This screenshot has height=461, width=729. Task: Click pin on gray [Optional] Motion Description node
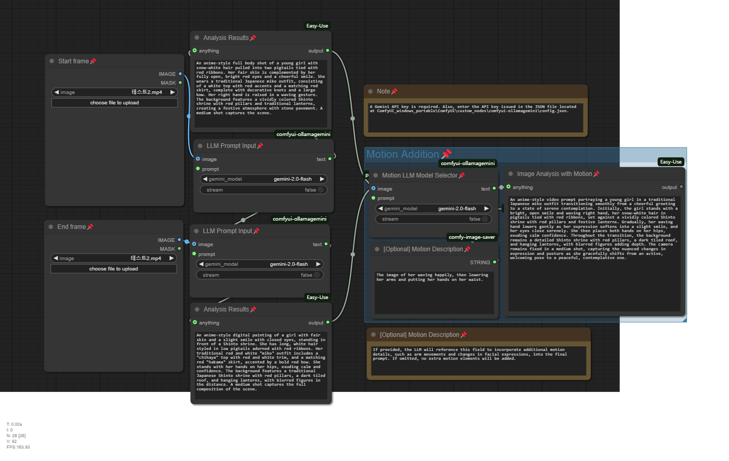[x=467, y=249]
